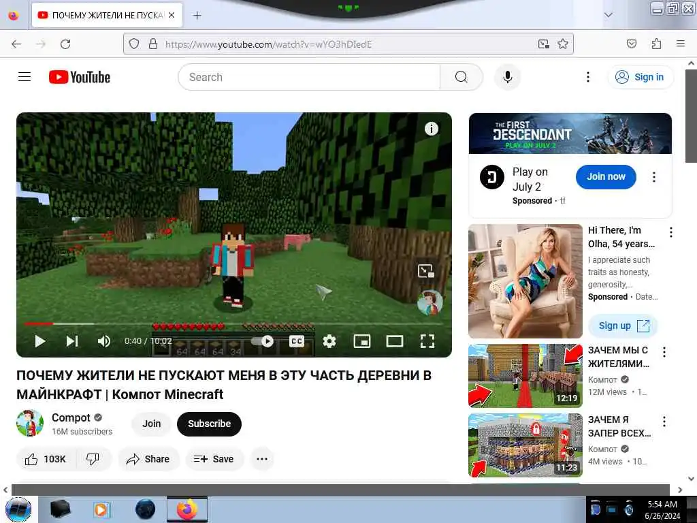Viewport: 697px width, 523px height.
Task: Open the 12:19 suggested video thumbnail
Action: click(525, 376)
